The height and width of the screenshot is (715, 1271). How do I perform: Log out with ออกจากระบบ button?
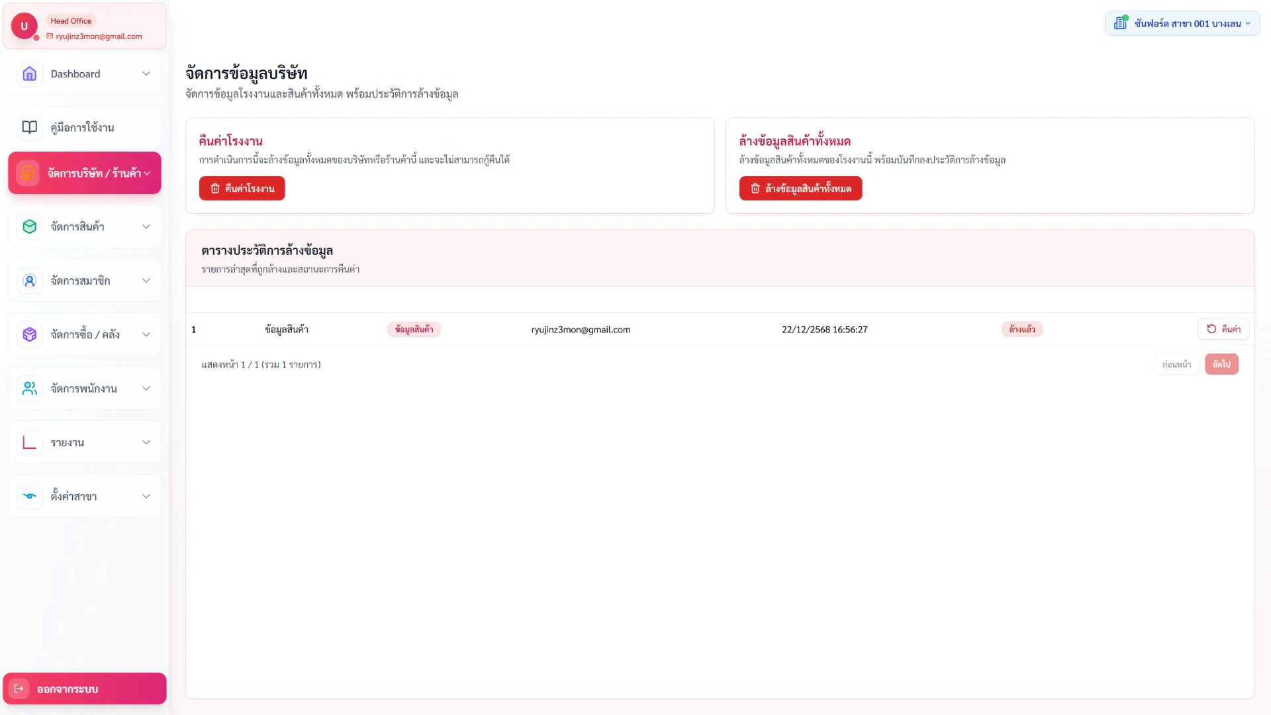pyautogui.click(x=85, y=689)
